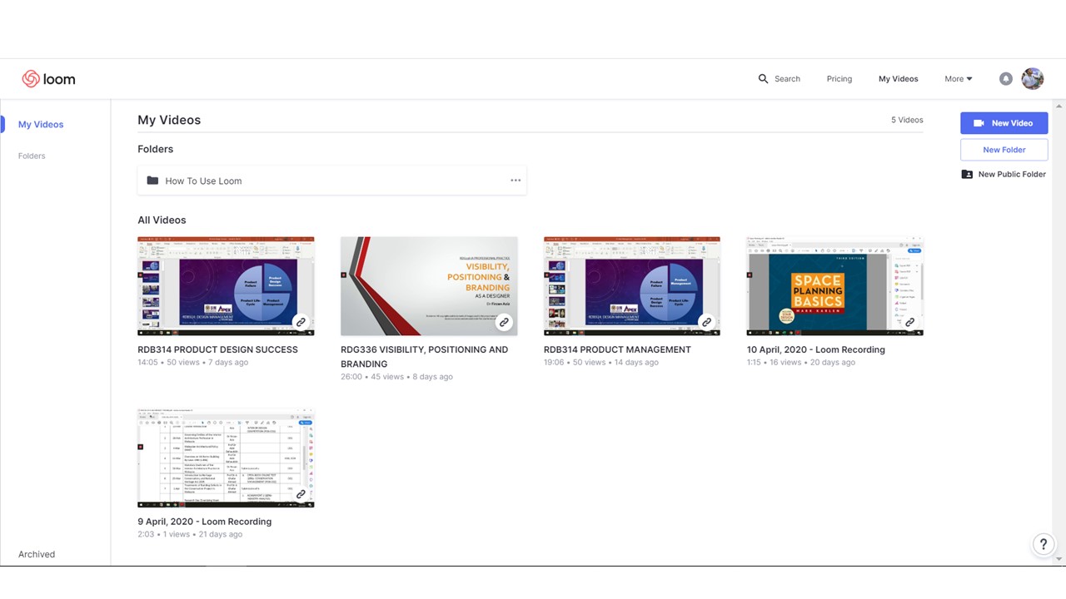Click the folder icon of How To Use Loom
Screen dimensions: 1066x599
pos(152,181)
